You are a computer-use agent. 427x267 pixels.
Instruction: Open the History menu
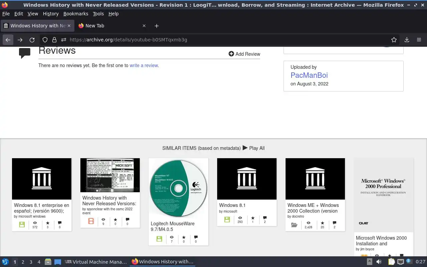[x=51, y=14]
